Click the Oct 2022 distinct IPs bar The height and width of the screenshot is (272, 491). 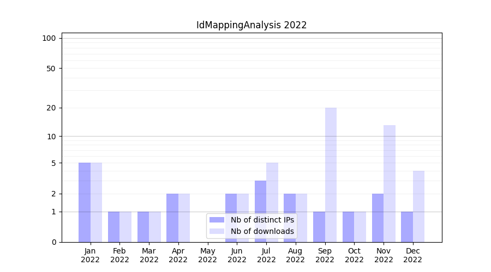coord(348,226)
